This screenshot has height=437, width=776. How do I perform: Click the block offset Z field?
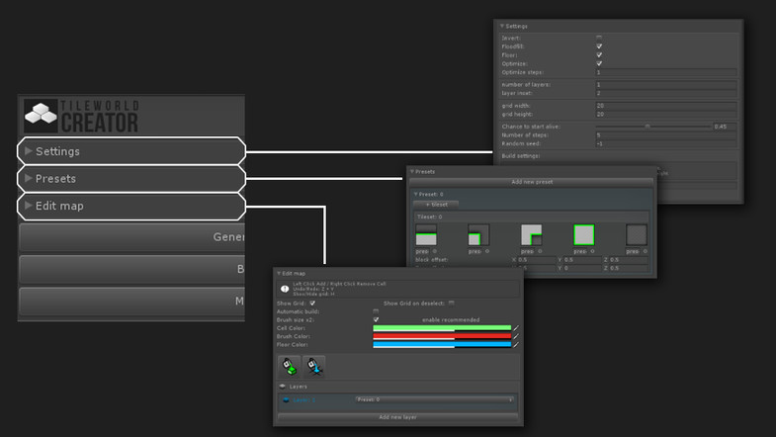628,259
